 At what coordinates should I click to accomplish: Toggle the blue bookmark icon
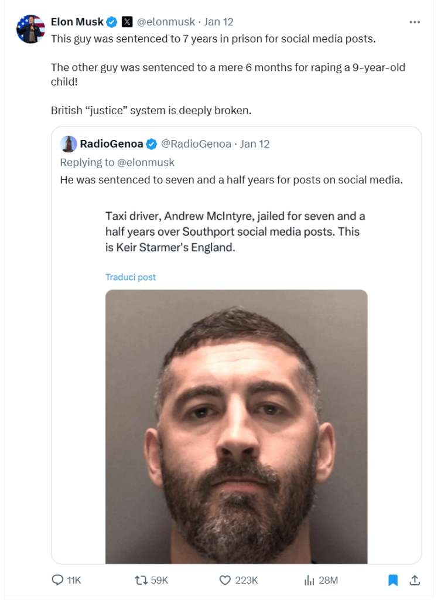point(393,580)
